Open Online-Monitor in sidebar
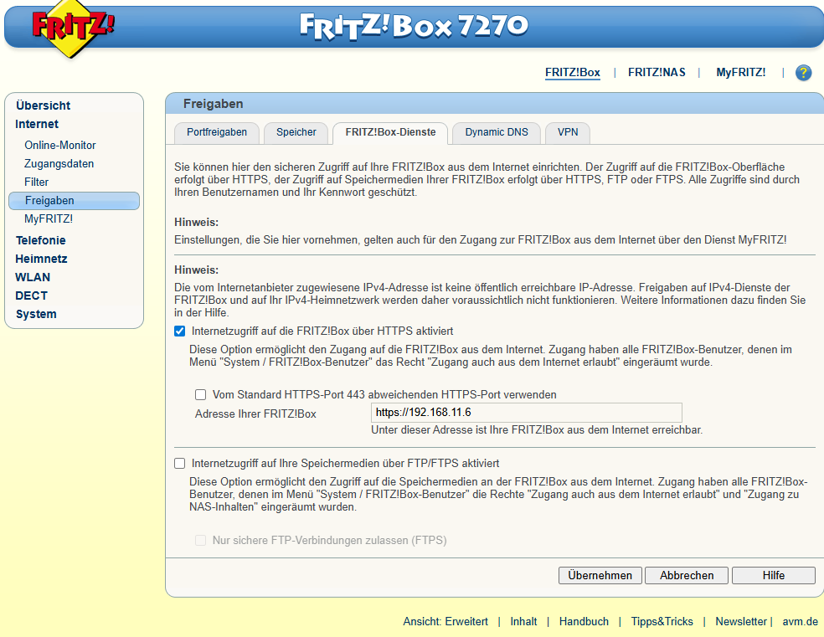Image resolution: width=824 pixels, height=637 pixels. [x=59, y=145]
